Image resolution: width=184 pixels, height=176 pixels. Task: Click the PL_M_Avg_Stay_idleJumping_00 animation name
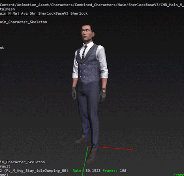(x=36, y=171)
